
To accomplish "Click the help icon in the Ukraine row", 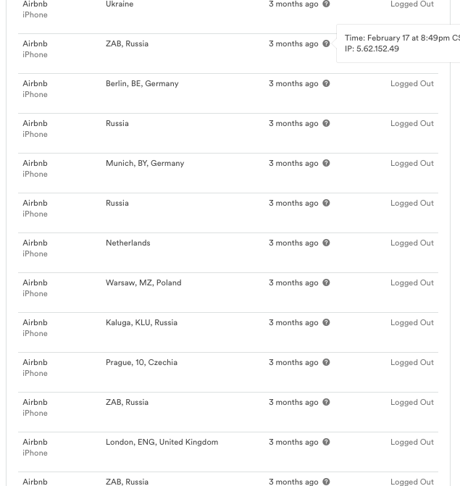I will tap(326, 4).
